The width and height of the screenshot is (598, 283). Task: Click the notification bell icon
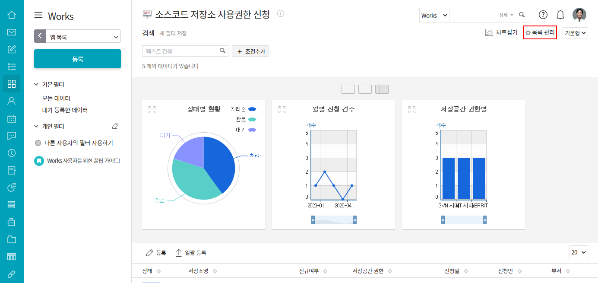(560, 15)
